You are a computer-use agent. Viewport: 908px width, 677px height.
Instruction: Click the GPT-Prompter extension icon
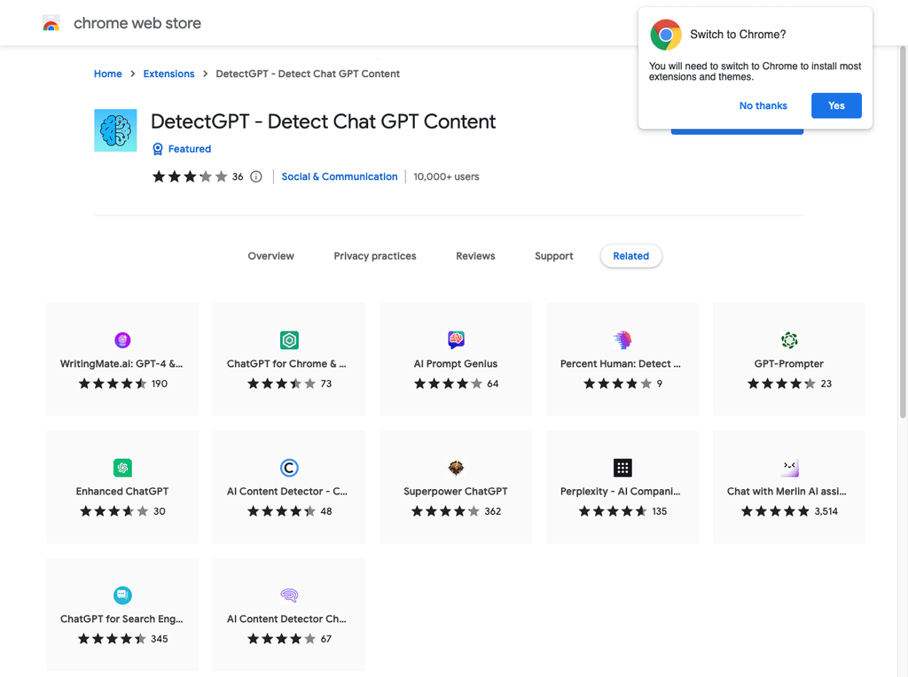pos(788,339)
